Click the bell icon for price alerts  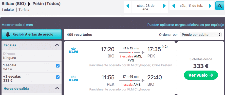pyautogui.click(x=8, y=34)
